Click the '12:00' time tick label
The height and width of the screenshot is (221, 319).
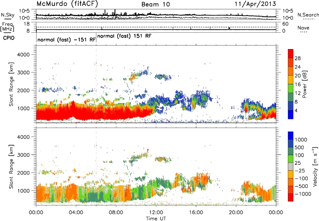click(156, 213)
